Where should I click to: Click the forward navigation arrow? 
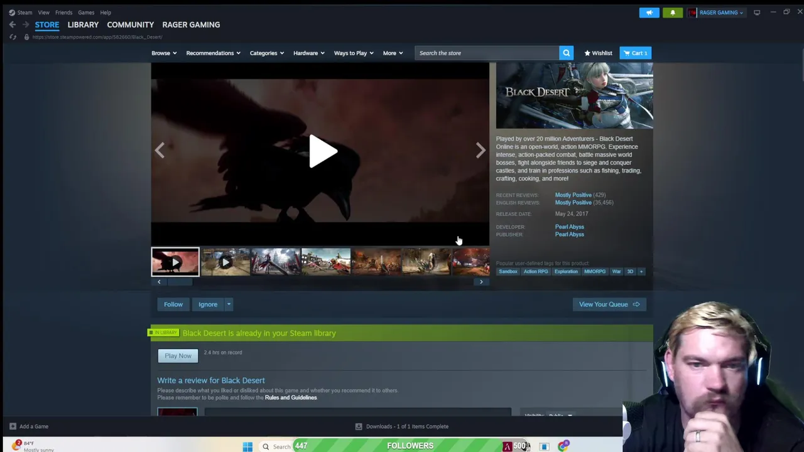26,24
